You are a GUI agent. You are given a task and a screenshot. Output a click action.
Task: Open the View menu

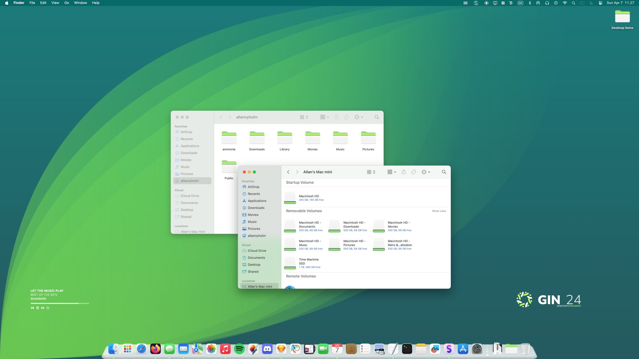click(x=55, y=3)
